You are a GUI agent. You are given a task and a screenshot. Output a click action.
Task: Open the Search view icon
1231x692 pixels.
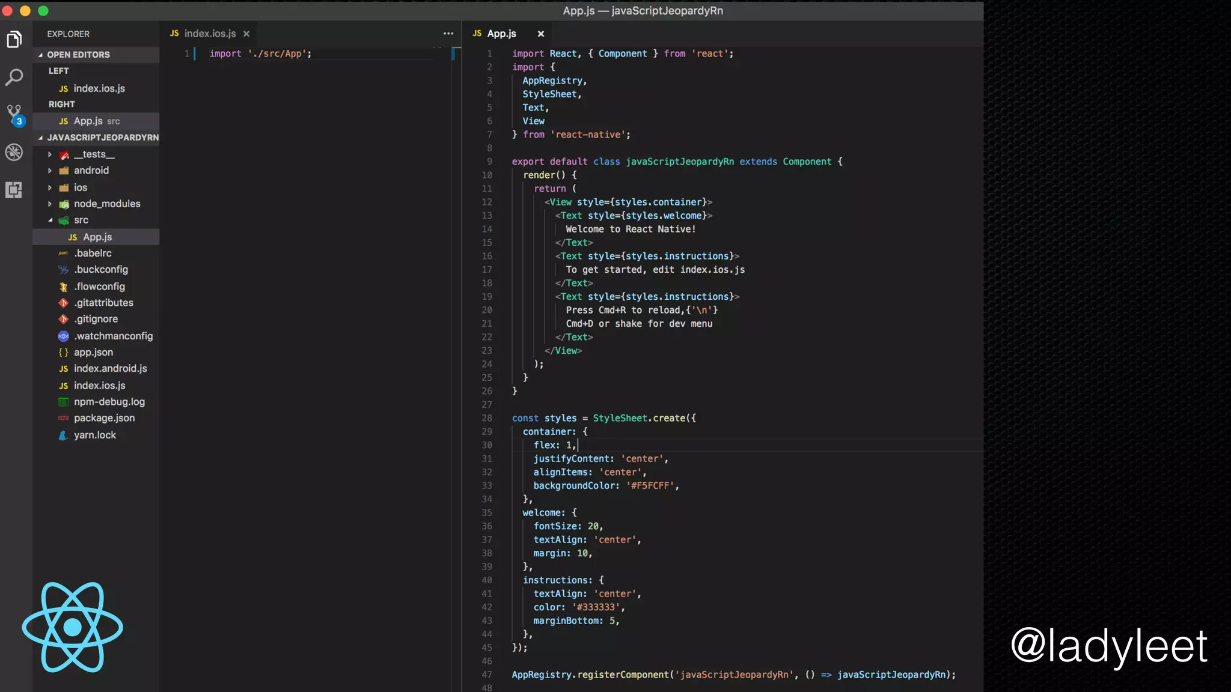click(x=14, y=77)
